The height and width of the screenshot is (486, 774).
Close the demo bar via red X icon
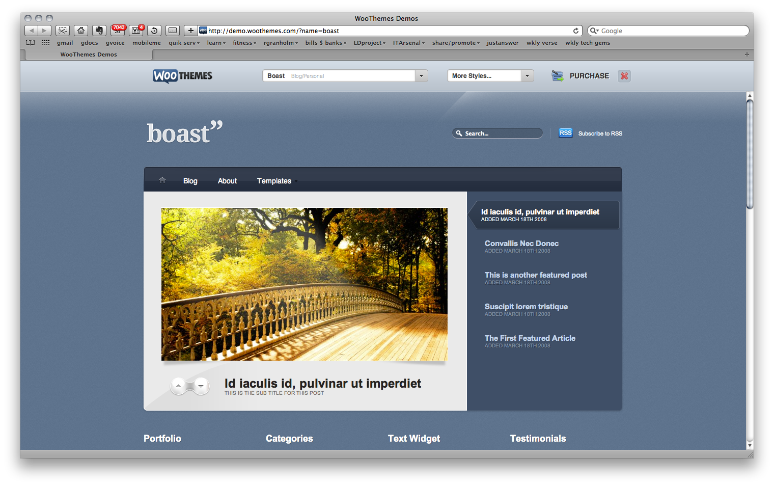click(x=624, y=75)
